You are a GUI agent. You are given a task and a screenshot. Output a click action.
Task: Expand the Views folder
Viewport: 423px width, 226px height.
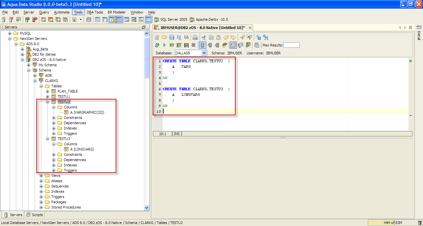41,176
